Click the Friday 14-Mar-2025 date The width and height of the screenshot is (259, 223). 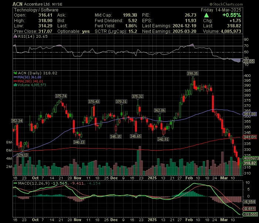(221, 10)
